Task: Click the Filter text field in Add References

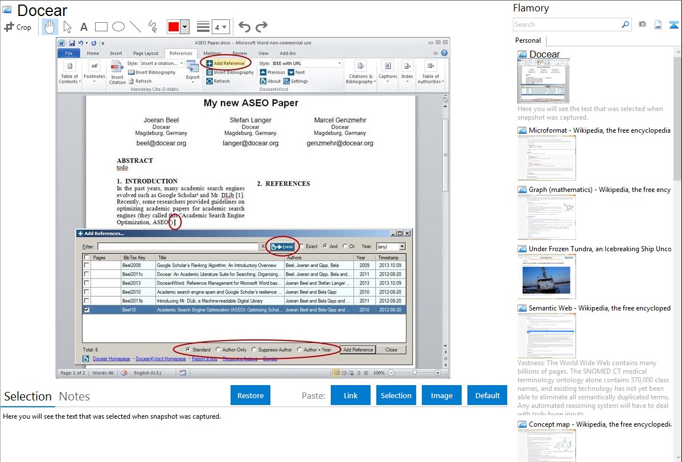Action: [x=178, y=247]
